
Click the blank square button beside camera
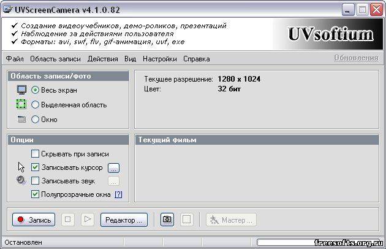tap(187, 219)
